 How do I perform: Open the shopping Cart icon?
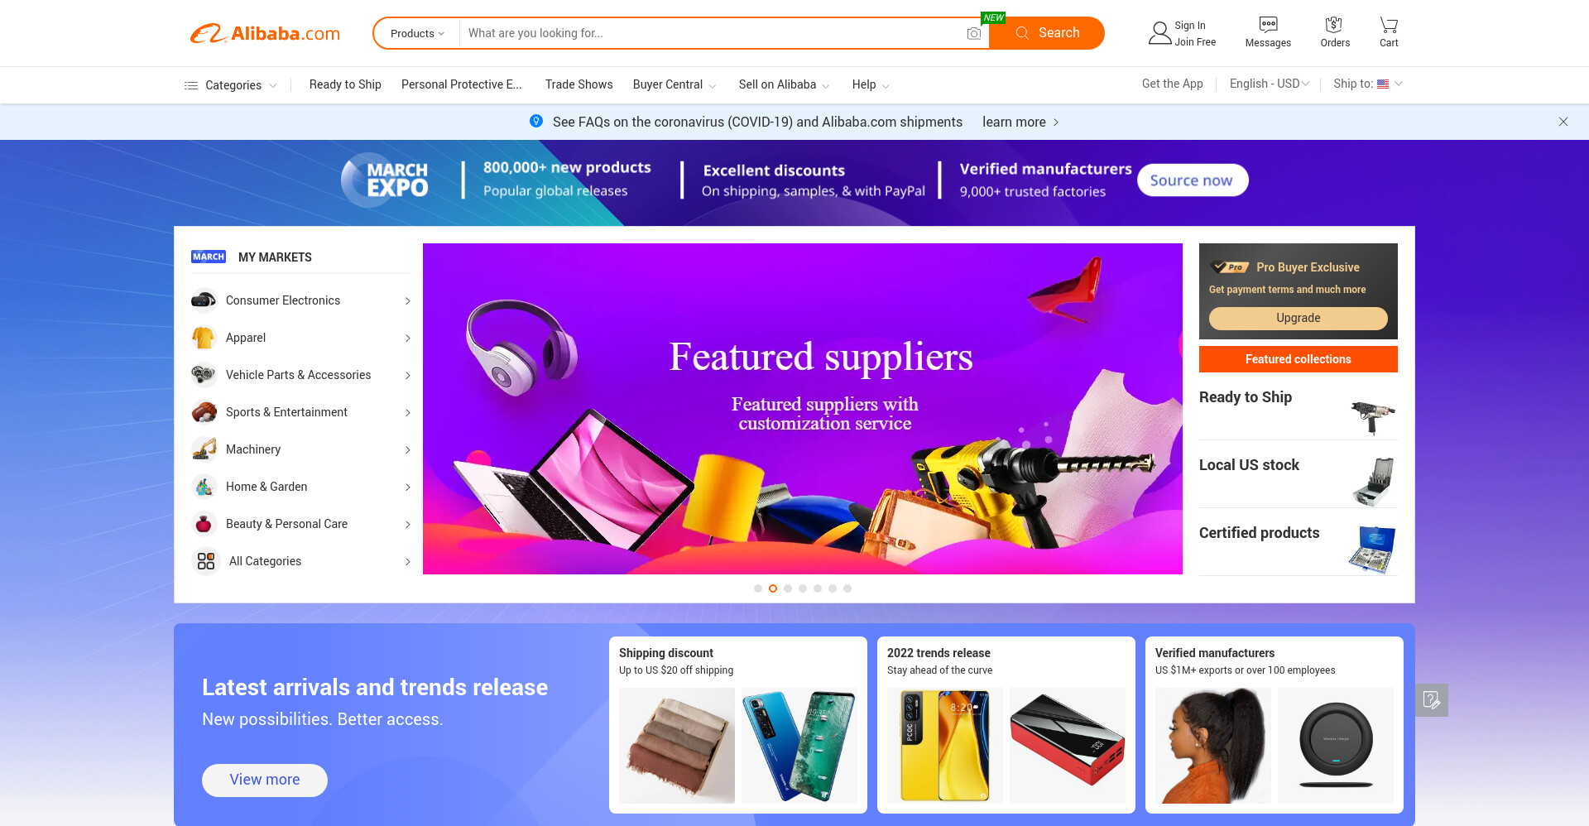1389,24
